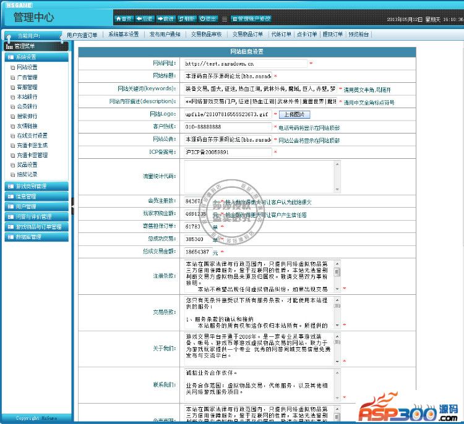Viewport: 464px width, 424px height.
Task: Click the hamburger lines icon in header
Action: (225, 19)
